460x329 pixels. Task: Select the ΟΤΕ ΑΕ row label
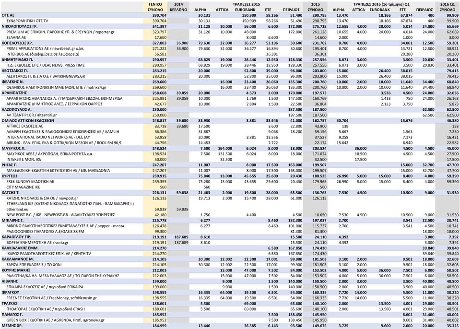point(8,15)
